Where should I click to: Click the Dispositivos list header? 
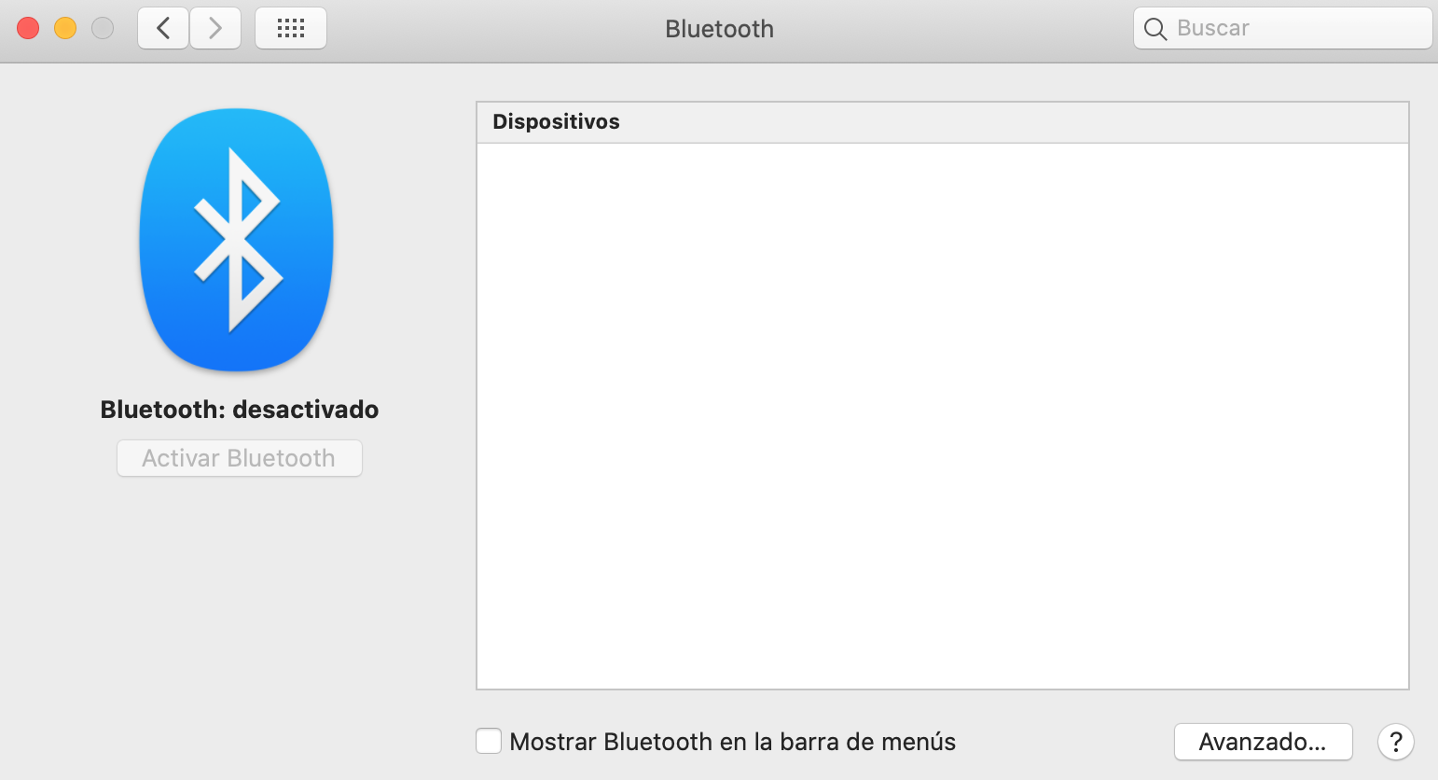coord(943,122)
